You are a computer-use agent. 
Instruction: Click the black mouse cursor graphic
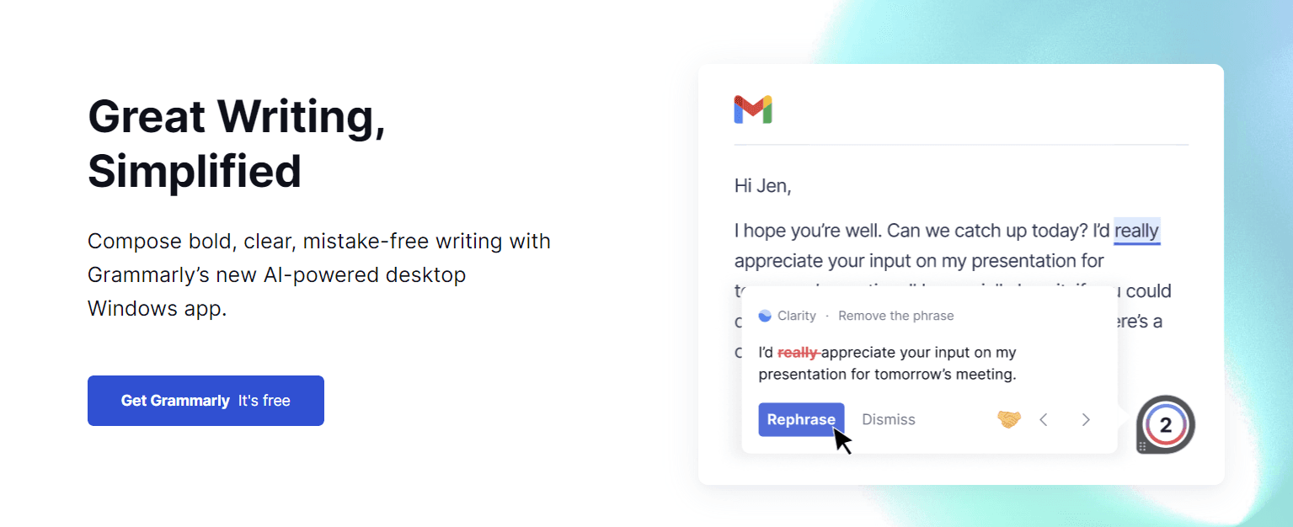(842, 440)
